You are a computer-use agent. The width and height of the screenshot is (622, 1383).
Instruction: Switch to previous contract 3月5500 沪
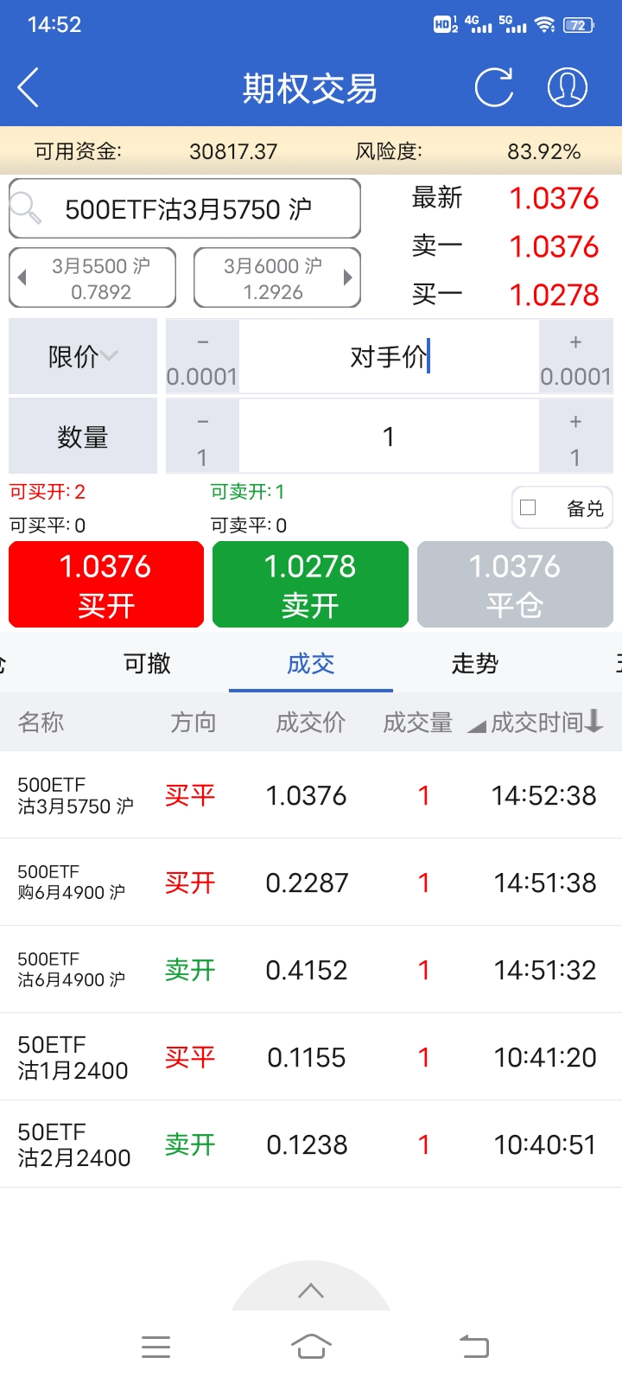[x=92, y=277]
